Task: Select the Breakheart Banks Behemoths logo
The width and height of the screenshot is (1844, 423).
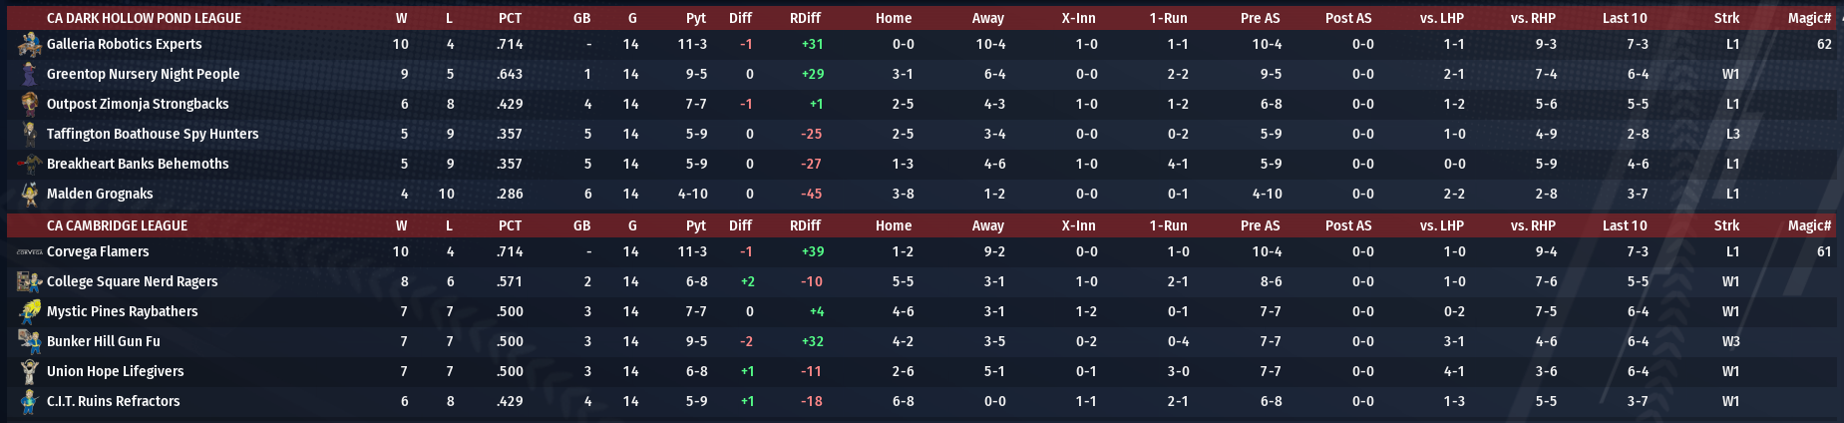Action: tap(29, 164)
